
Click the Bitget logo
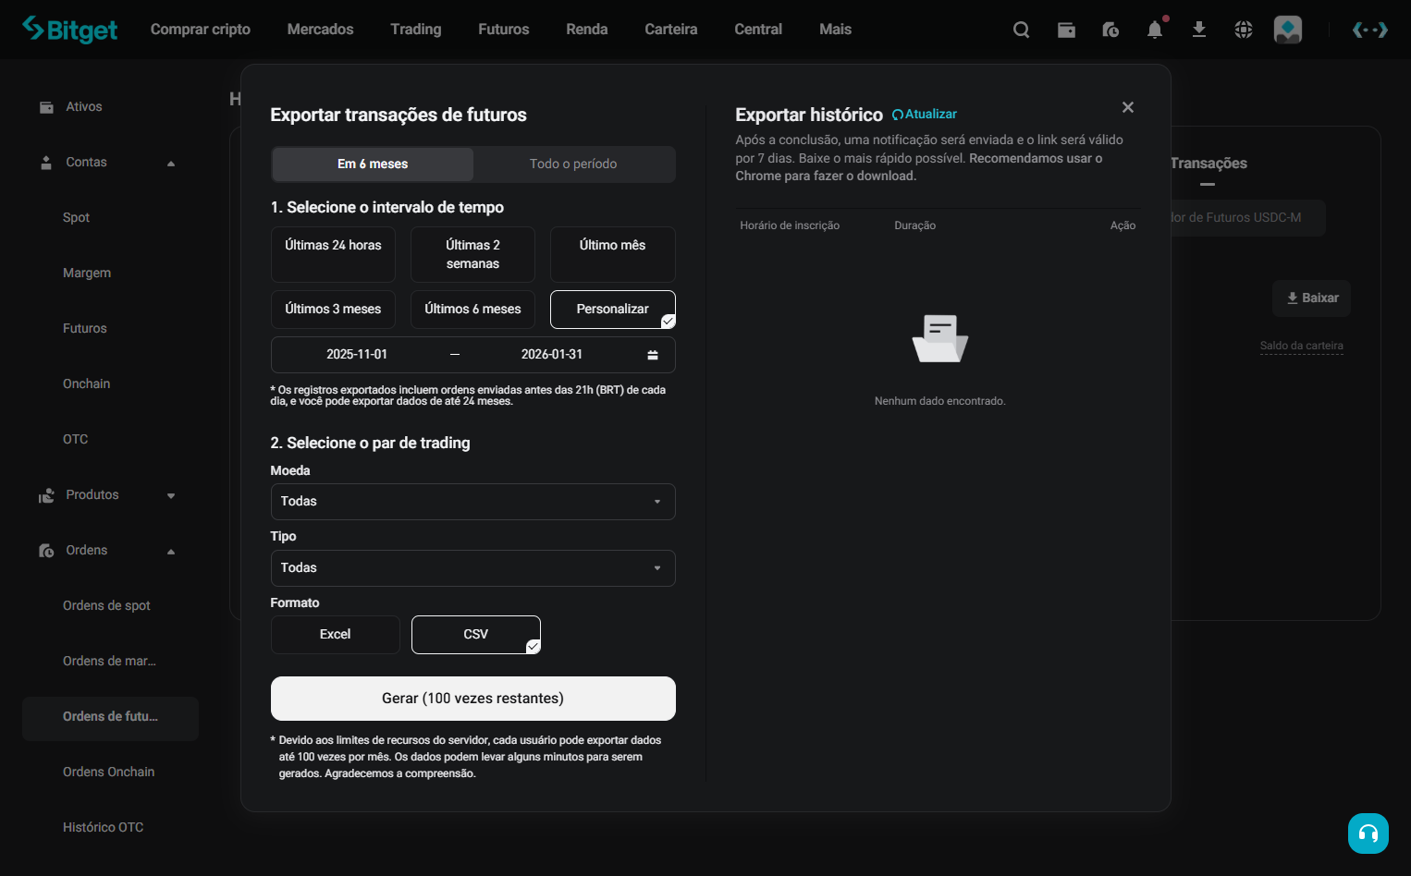coord(70,30)
